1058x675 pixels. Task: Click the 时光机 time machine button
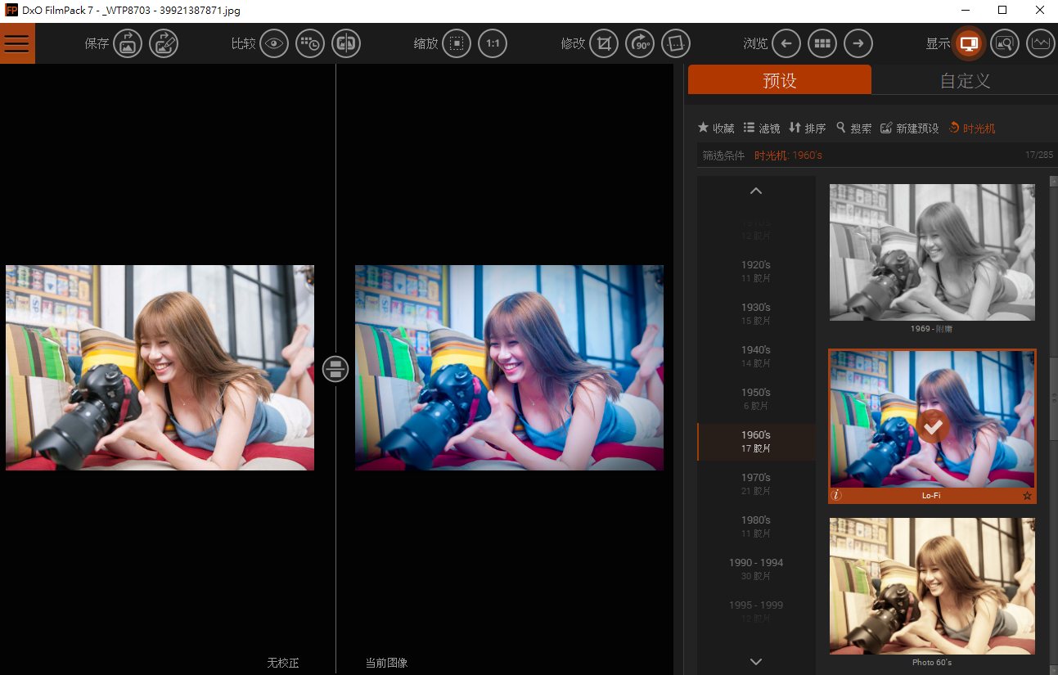(x=971, y=128)
